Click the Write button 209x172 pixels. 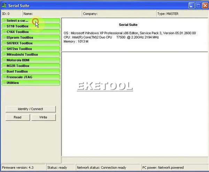click(44, 117)
